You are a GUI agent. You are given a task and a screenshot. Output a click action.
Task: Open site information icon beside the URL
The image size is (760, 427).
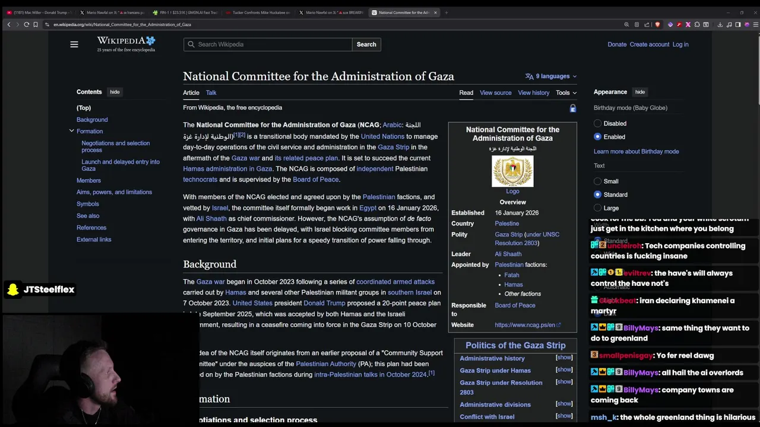[47, 24]
